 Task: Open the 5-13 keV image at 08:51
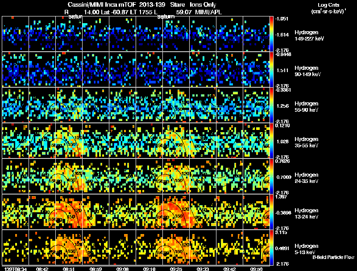69,247
